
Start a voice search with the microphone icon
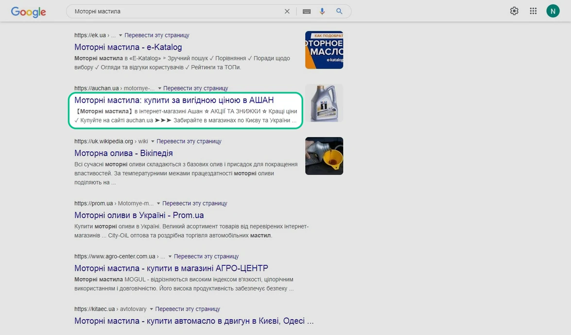click(322, 11)
